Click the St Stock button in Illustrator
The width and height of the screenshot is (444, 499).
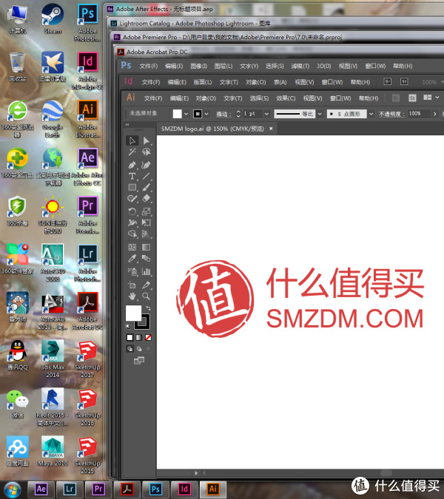(x=412, y=98)
